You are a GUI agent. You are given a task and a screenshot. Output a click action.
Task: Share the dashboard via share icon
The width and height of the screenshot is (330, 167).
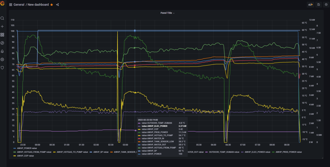pos(57,5)
